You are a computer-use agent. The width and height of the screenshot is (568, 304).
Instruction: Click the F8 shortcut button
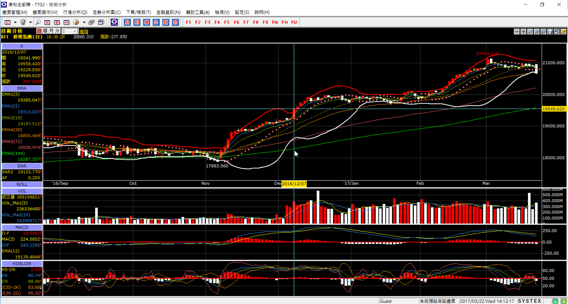coord(256,22)
